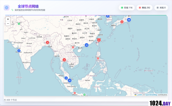Click the green pulse icon before the subtitle
Image resolution: width=172 pixels, height=106 pixels.
pyautogui.click(x=12, y=10)
